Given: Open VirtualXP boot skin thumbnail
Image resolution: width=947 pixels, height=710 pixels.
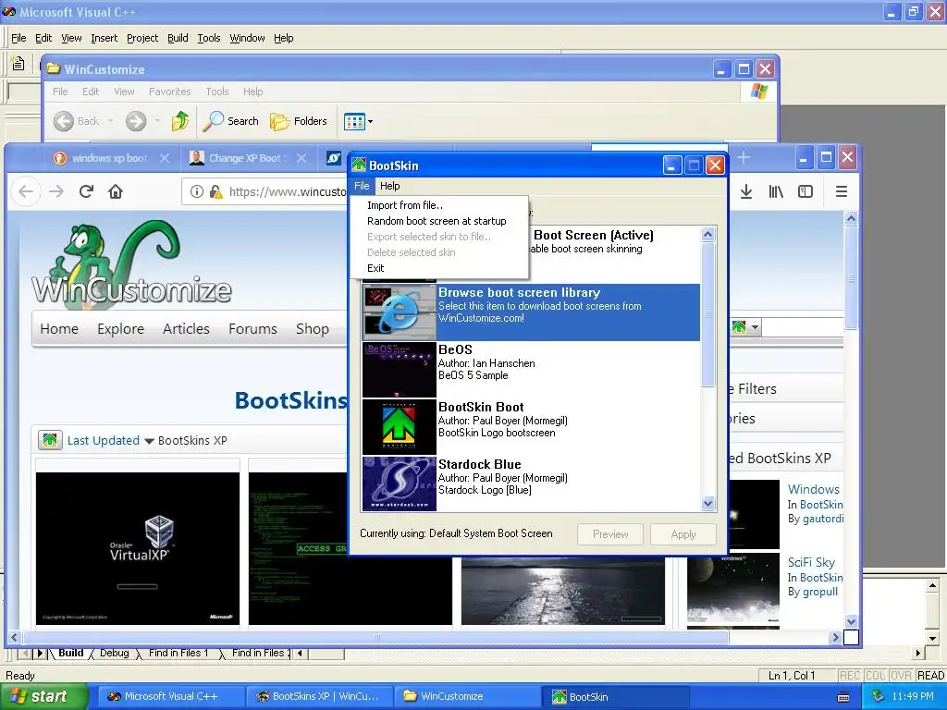Looking at the screenshot, I should pyautogui.click(x=138, y=548).
